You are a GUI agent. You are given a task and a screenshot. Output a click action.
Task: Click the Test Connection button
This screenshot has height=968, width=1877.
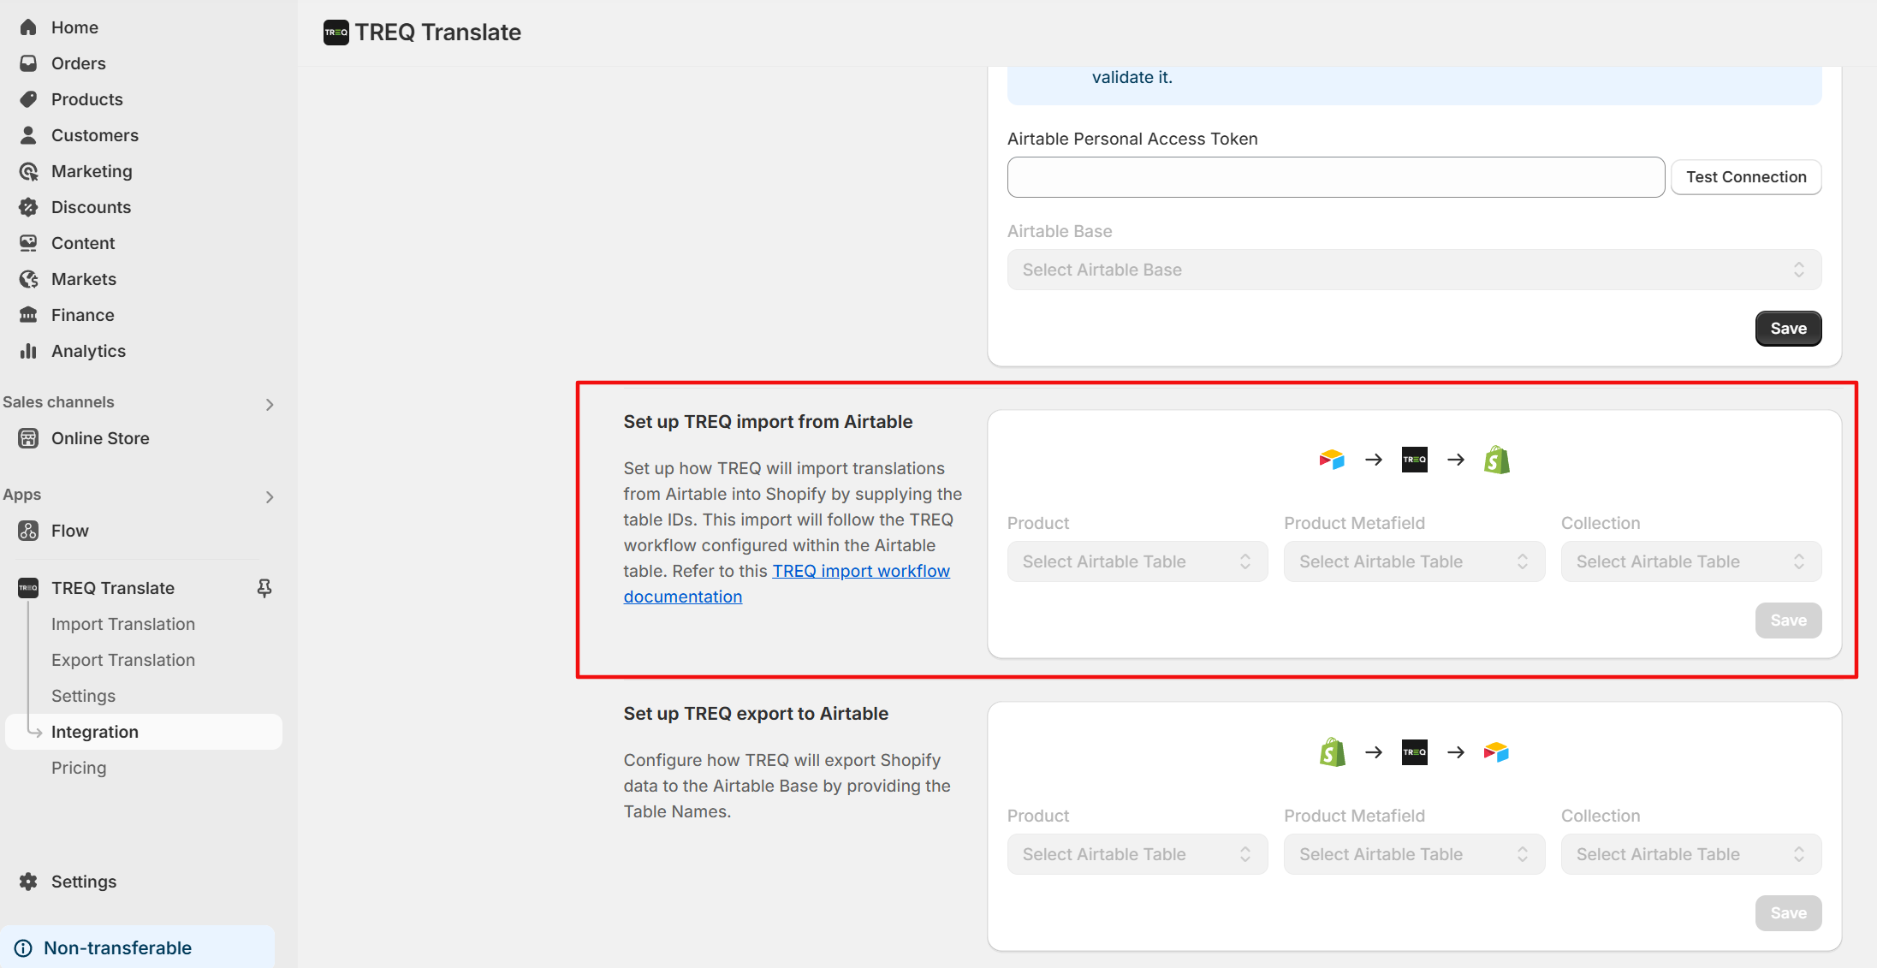click(1746, 177)
